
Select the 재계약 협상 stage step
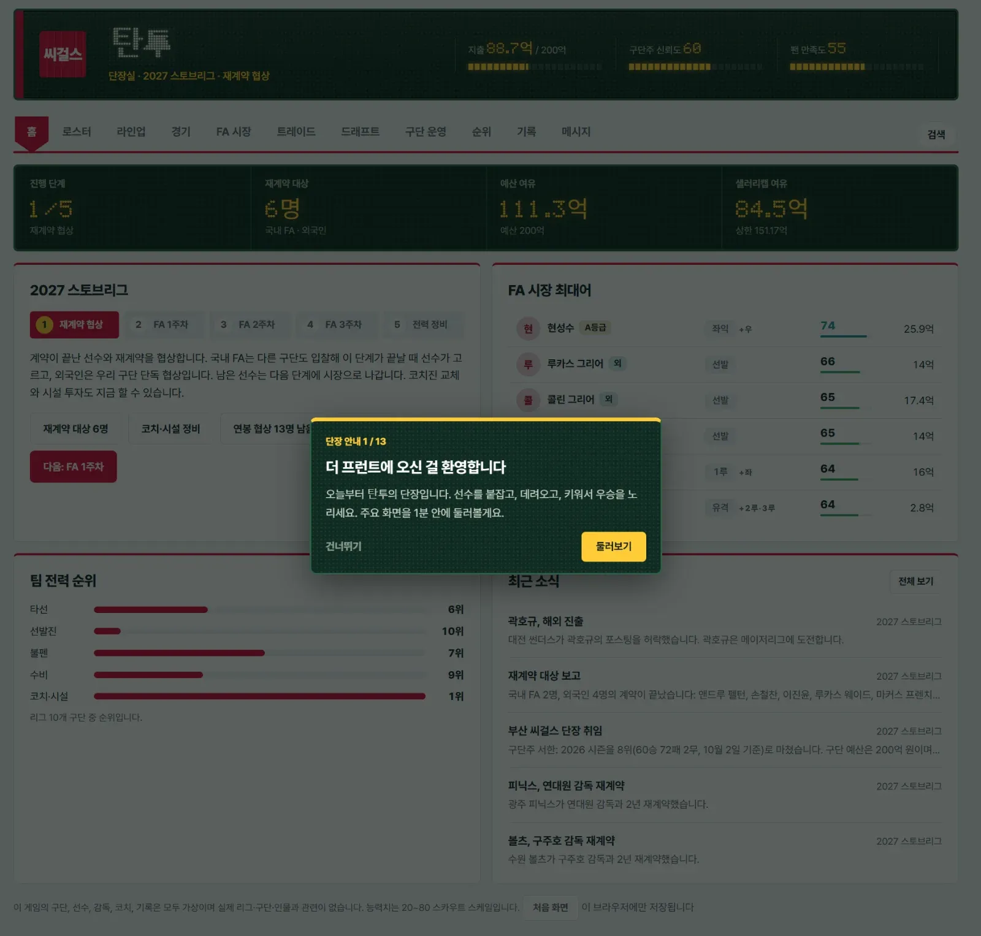click(74, 325)
